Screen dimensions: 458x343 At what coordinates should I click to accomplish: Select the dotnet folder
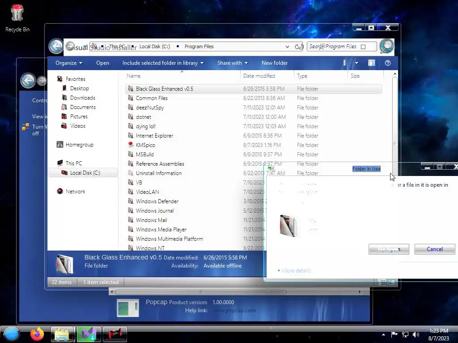(144, 117)
